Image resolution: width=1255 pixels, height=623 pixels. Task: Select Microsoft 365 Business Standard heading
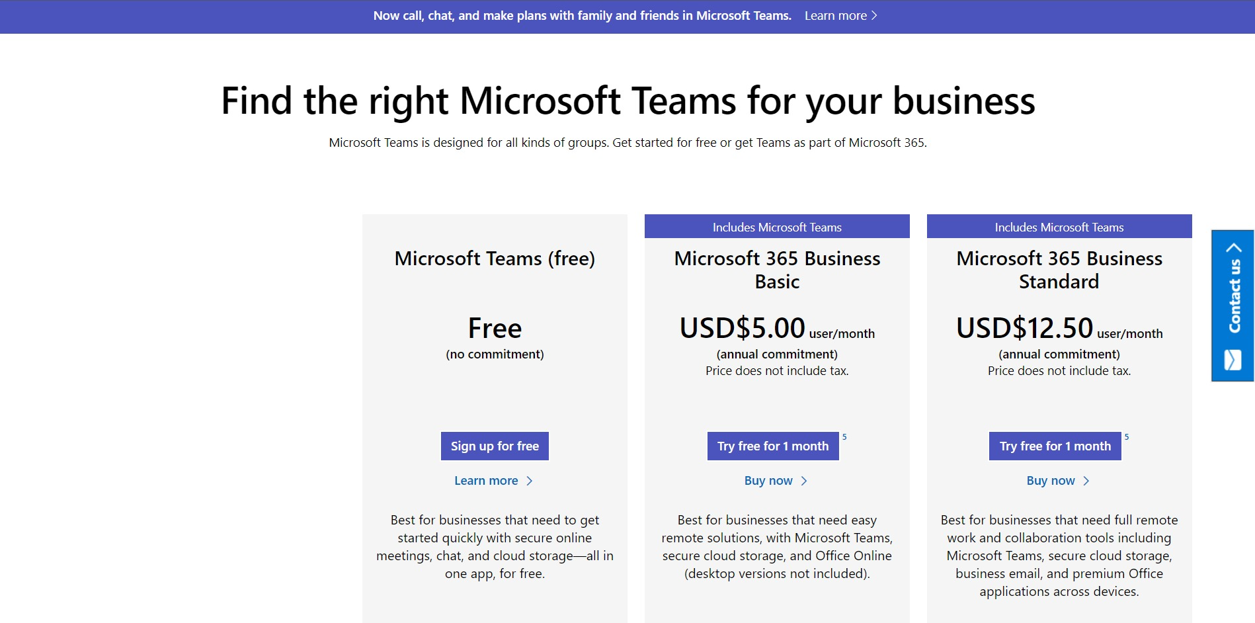[x=1059, y=270]
